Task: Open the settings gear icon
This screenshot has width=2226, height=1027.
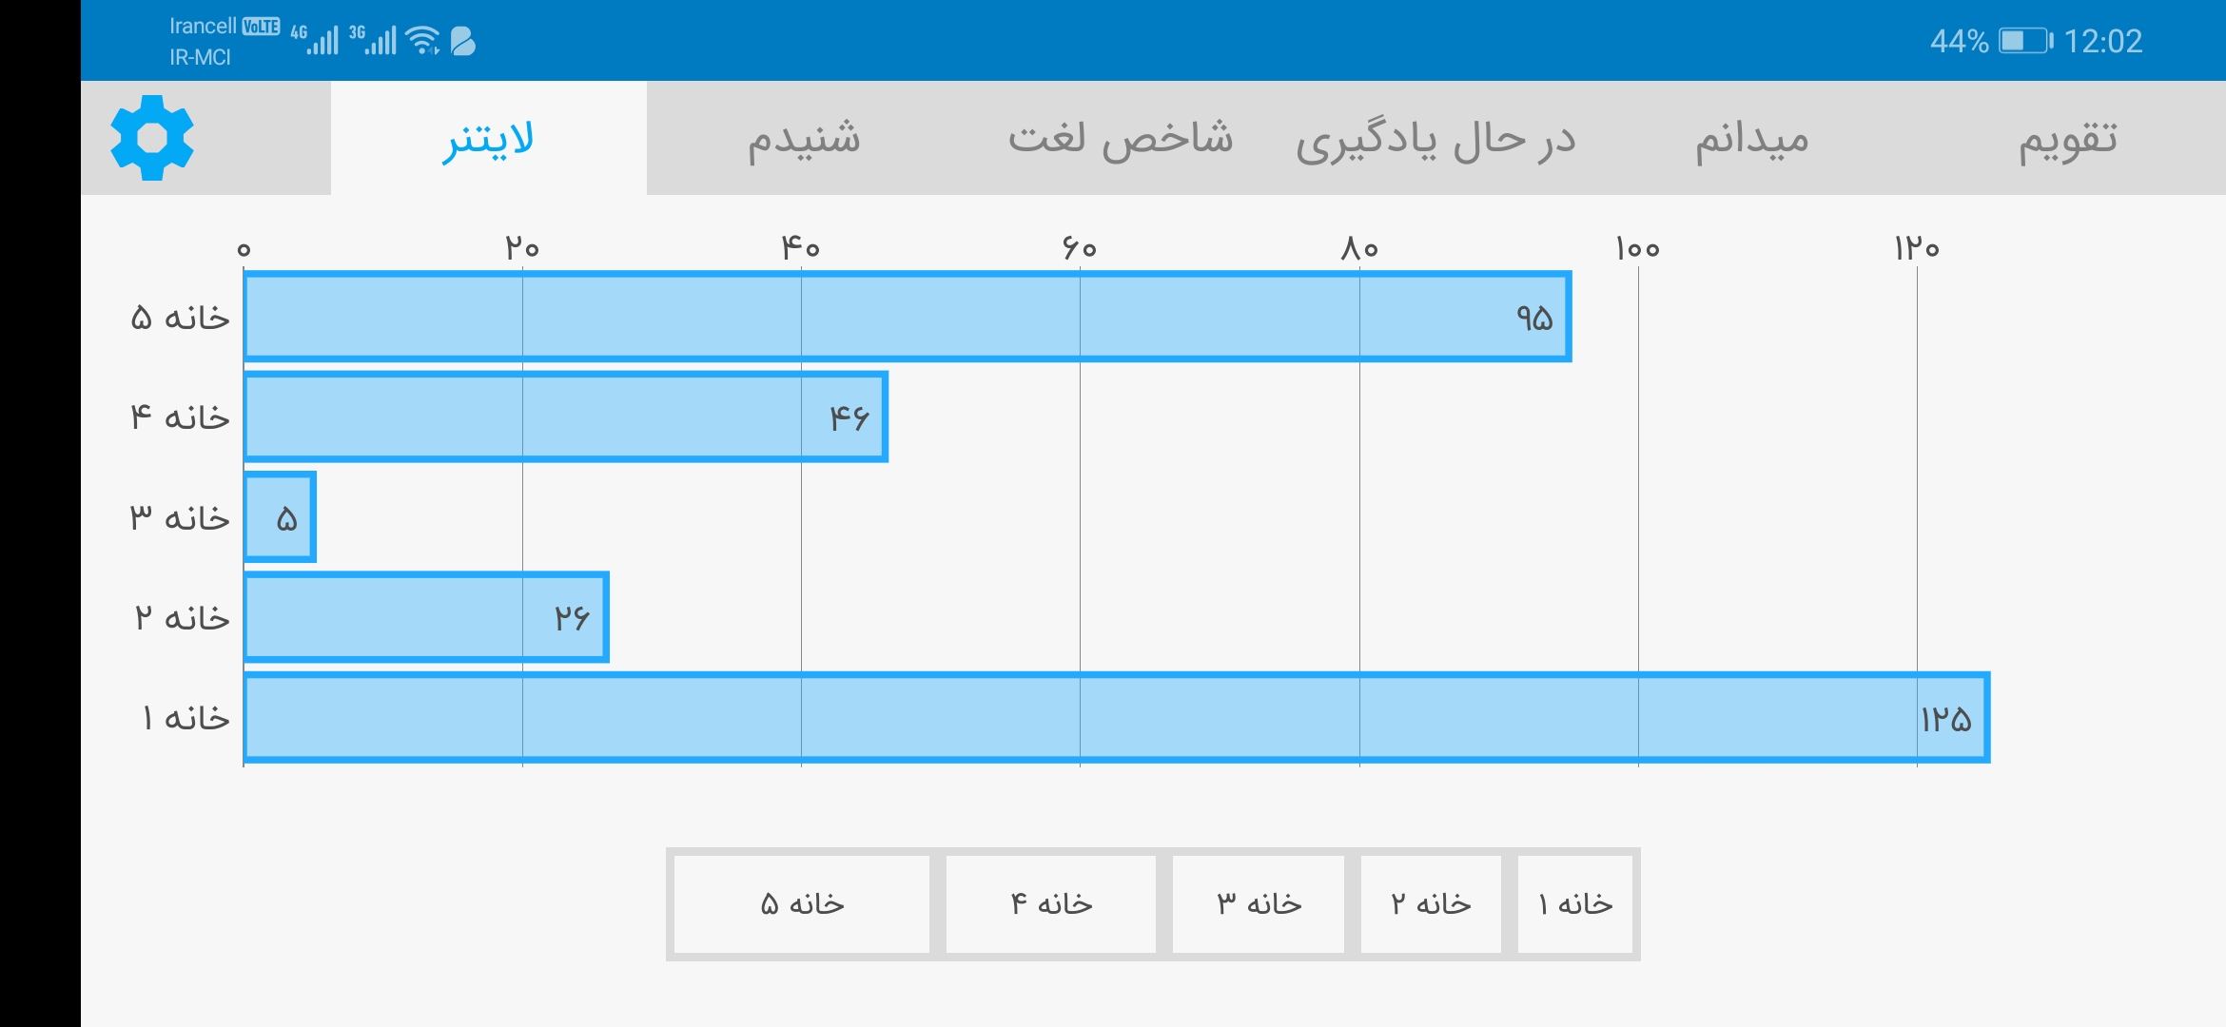Action: point(152,138)
